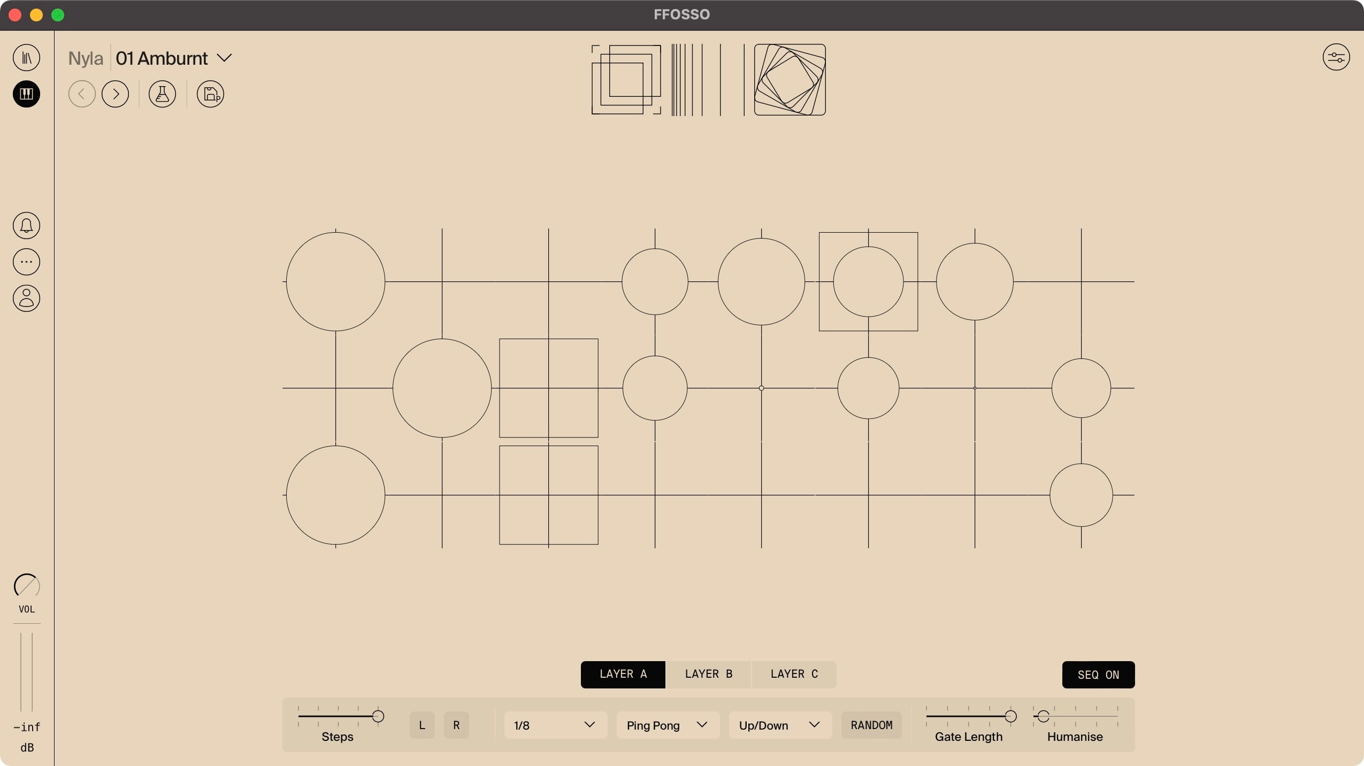Open notifications bell icon
Image resolution: width=1364 pixels, height=766 pixels.
tap(26, 225)
